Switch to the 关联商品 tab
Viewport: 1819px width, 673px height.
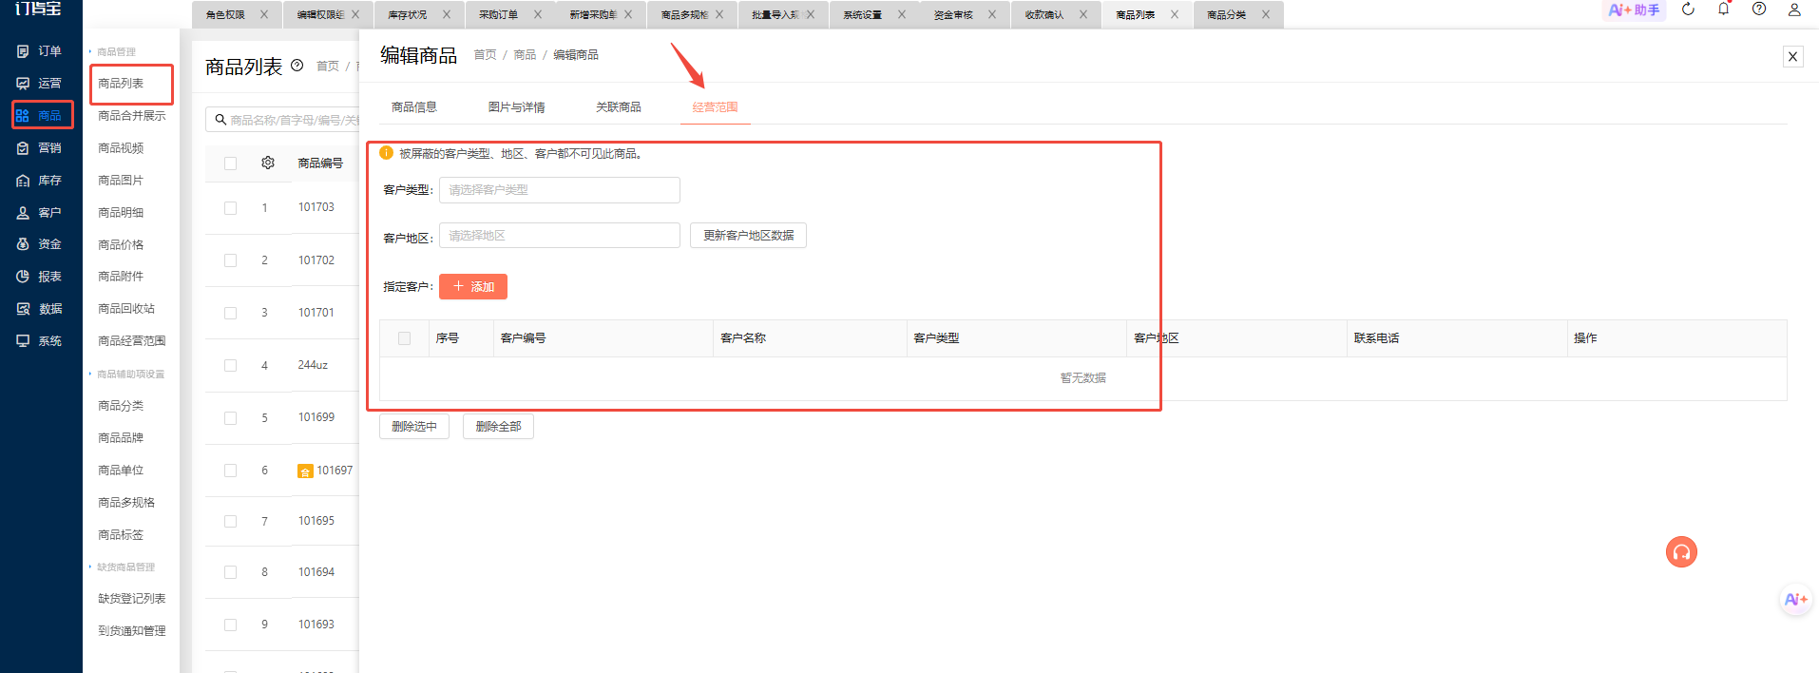click(619, 107)
